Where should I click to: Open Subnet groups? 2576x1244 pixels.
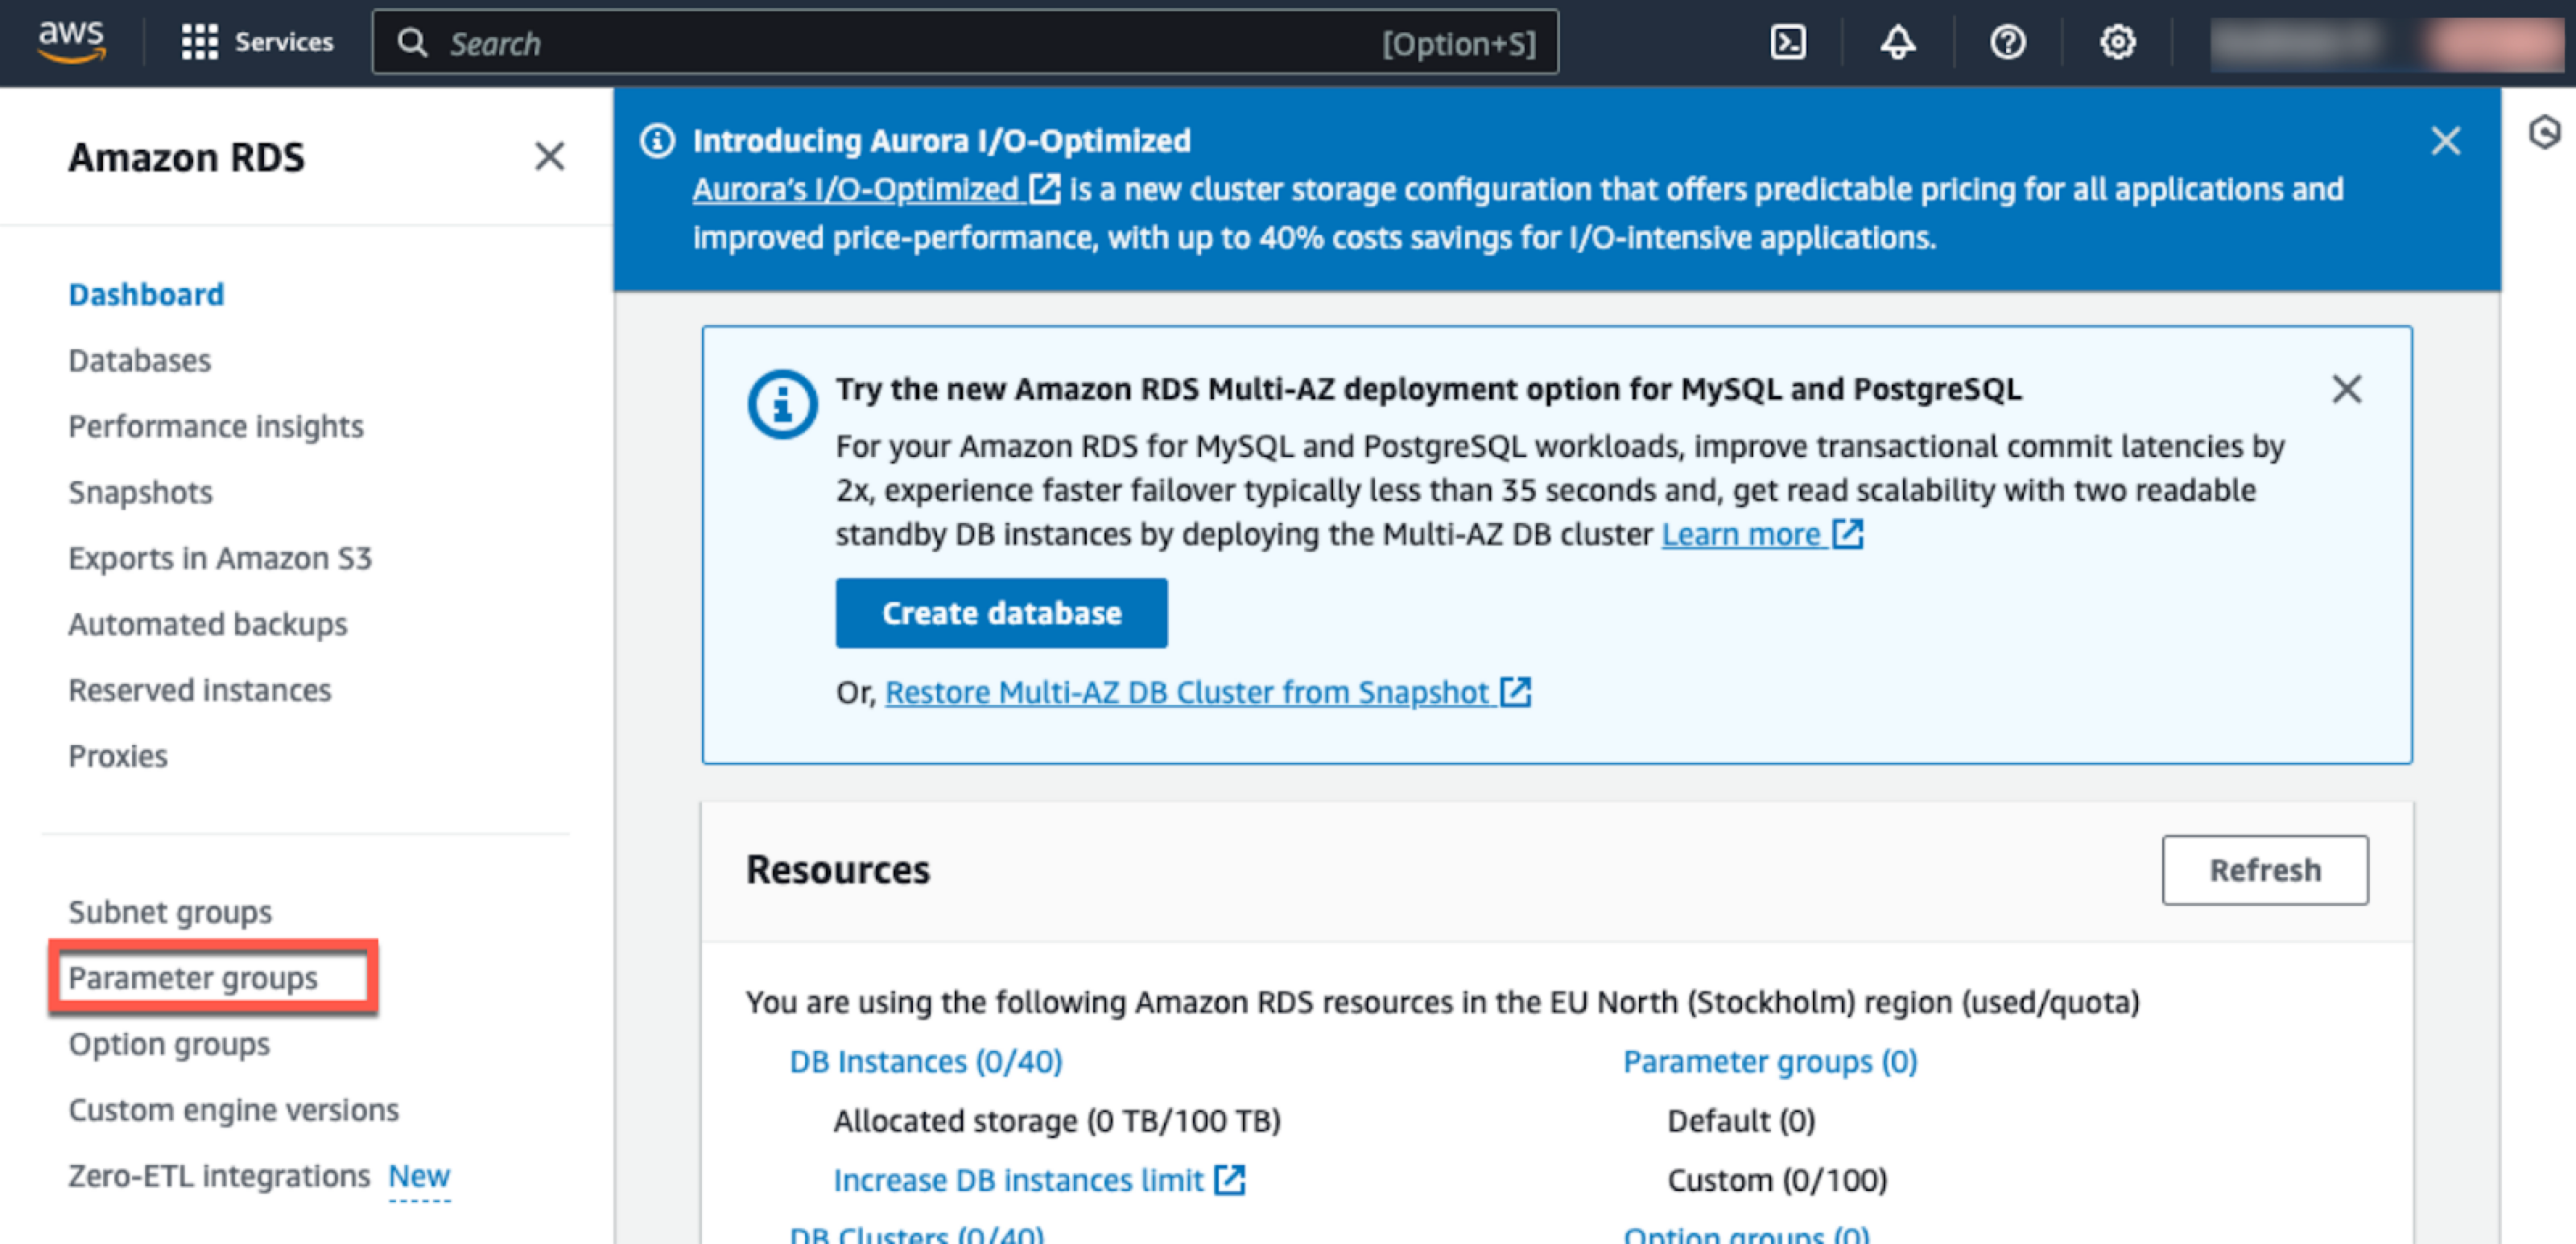click(x=170, y=912)
